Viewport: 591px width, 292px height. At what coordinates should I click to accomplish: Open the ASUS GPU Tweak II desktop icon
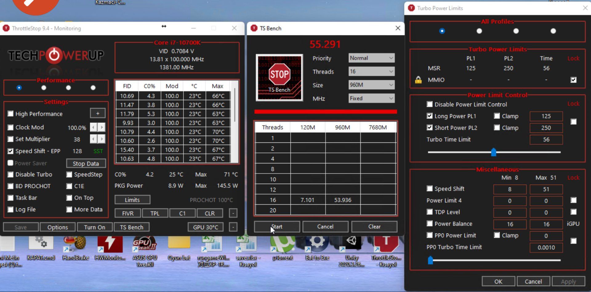pyautogui.click(x=145, y=250)
